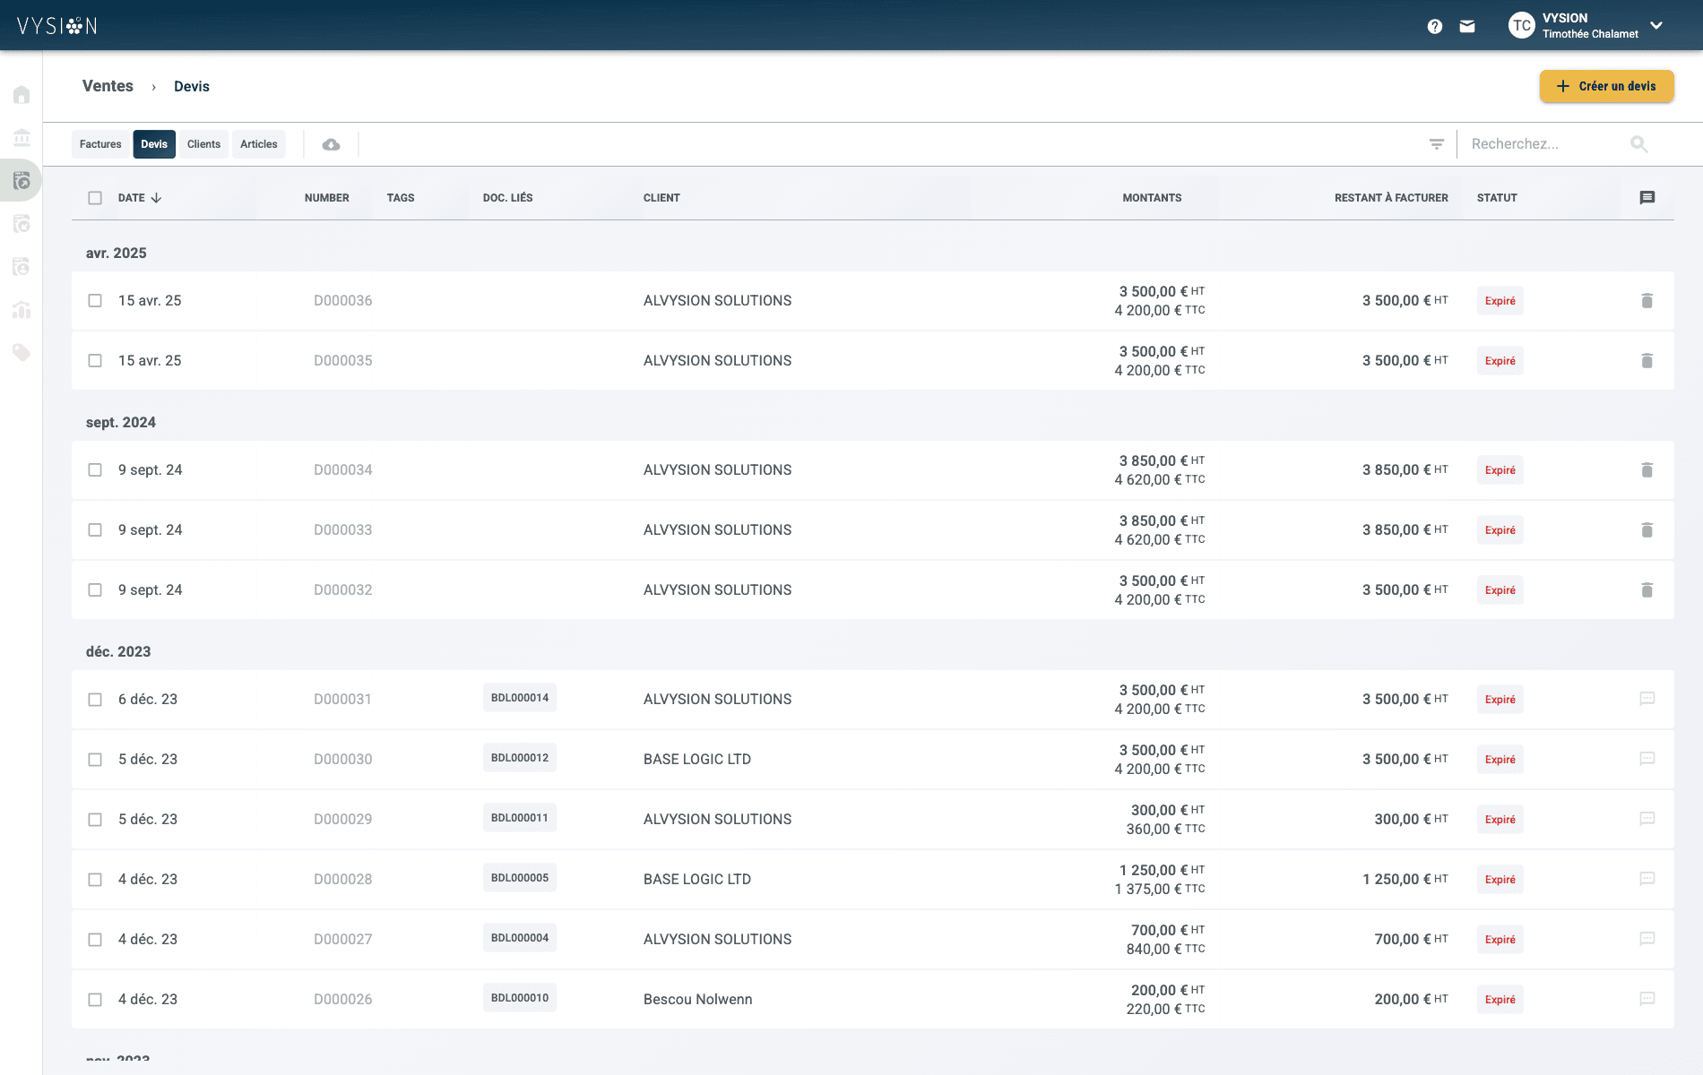The image size is (1703, 1075).
Task: Click ALVYSION SOLUTIONS in row D000027
Action: point(718,939)
